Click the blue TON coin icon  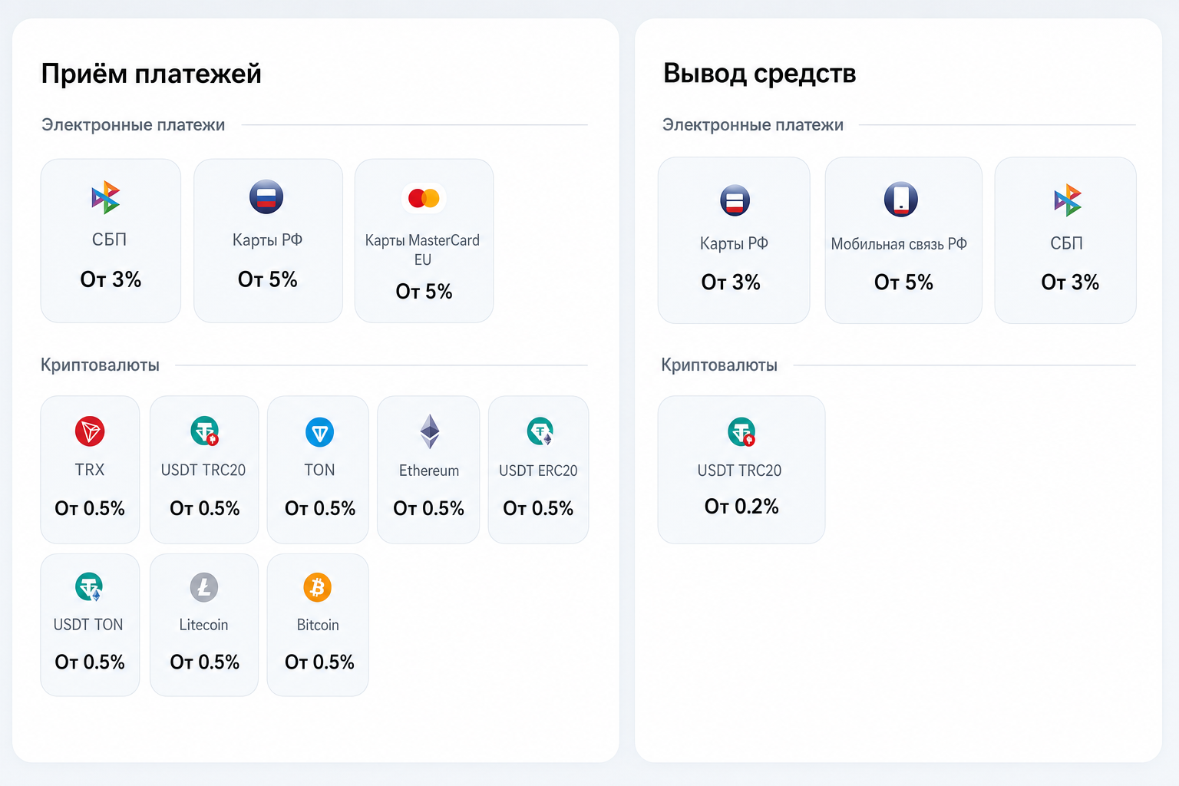click(x=319, y=432)
